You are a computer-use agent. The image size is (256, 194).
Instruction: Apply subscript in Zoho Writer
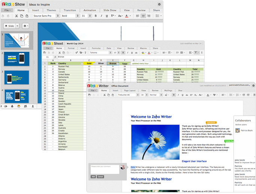coord(195,95)
